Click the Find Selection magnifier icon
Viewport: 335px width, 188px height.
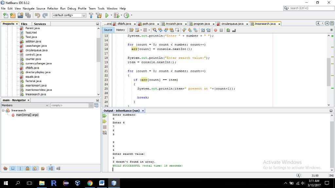pyautogui.click(x=154, y=30)
